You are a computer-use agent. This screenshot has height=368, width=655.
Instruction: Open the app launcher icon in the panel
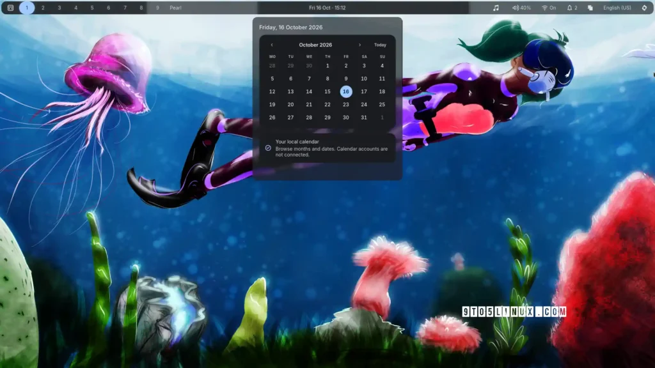tap(10, 8)
